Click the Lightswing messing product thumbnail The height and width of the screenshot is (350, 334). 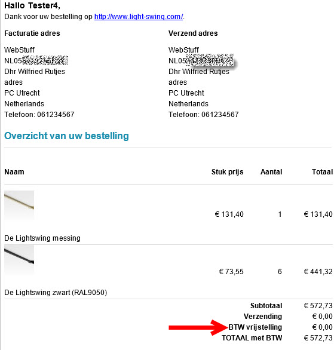tap(19, 205)
